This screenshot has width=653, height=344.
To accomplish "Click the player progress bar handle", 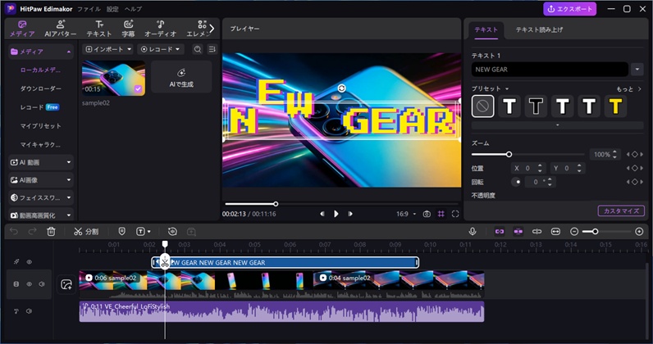I will click(276, 204).
